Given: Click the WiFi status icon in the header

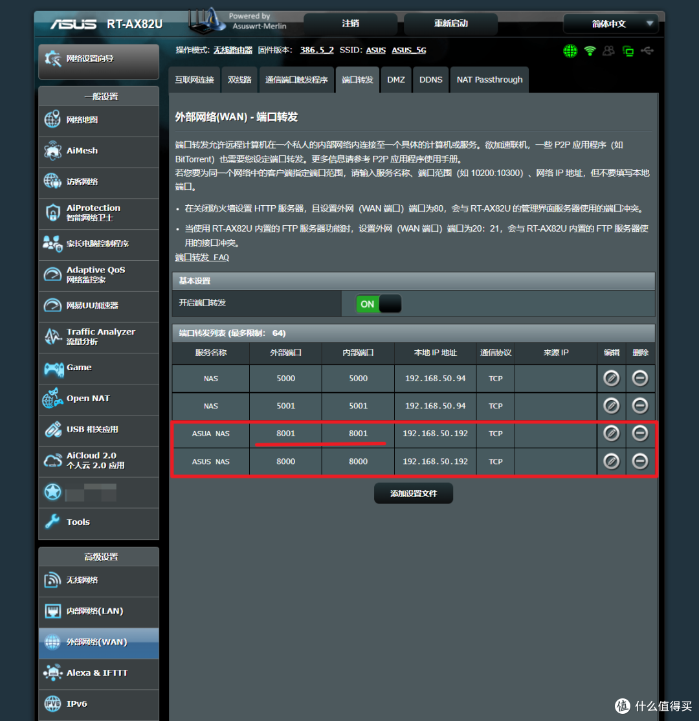Looking at the screenshot, I should tap(590, 50).
